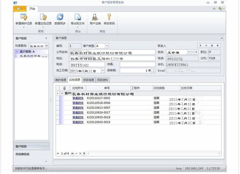Image resolution: width=240 pixels, height=174 pixels.
Task: Click the 公司名称 input field
Action: coord(112,52)
